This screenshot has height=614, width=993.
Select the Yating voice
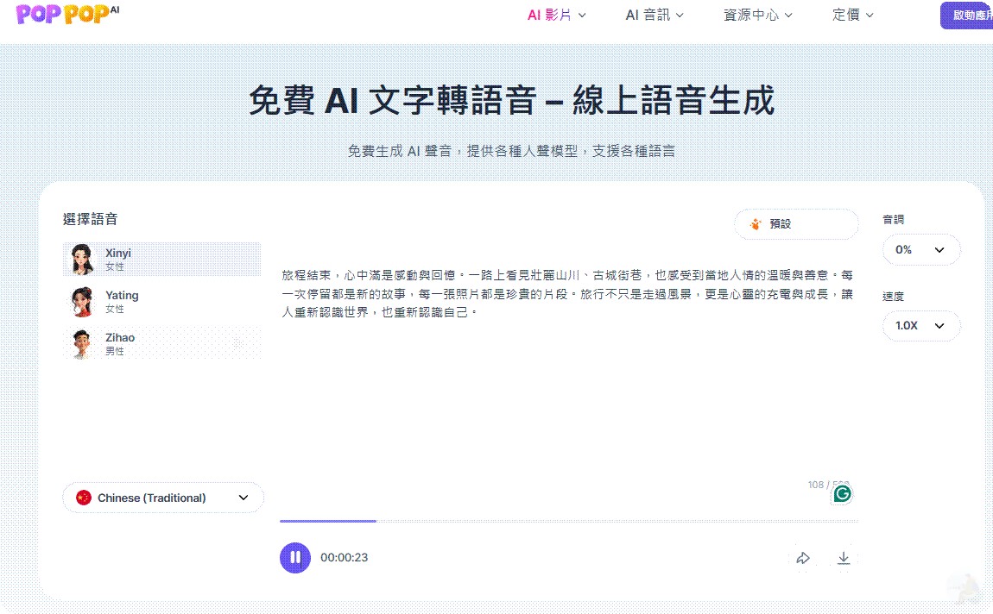click(x=161, y=301)
